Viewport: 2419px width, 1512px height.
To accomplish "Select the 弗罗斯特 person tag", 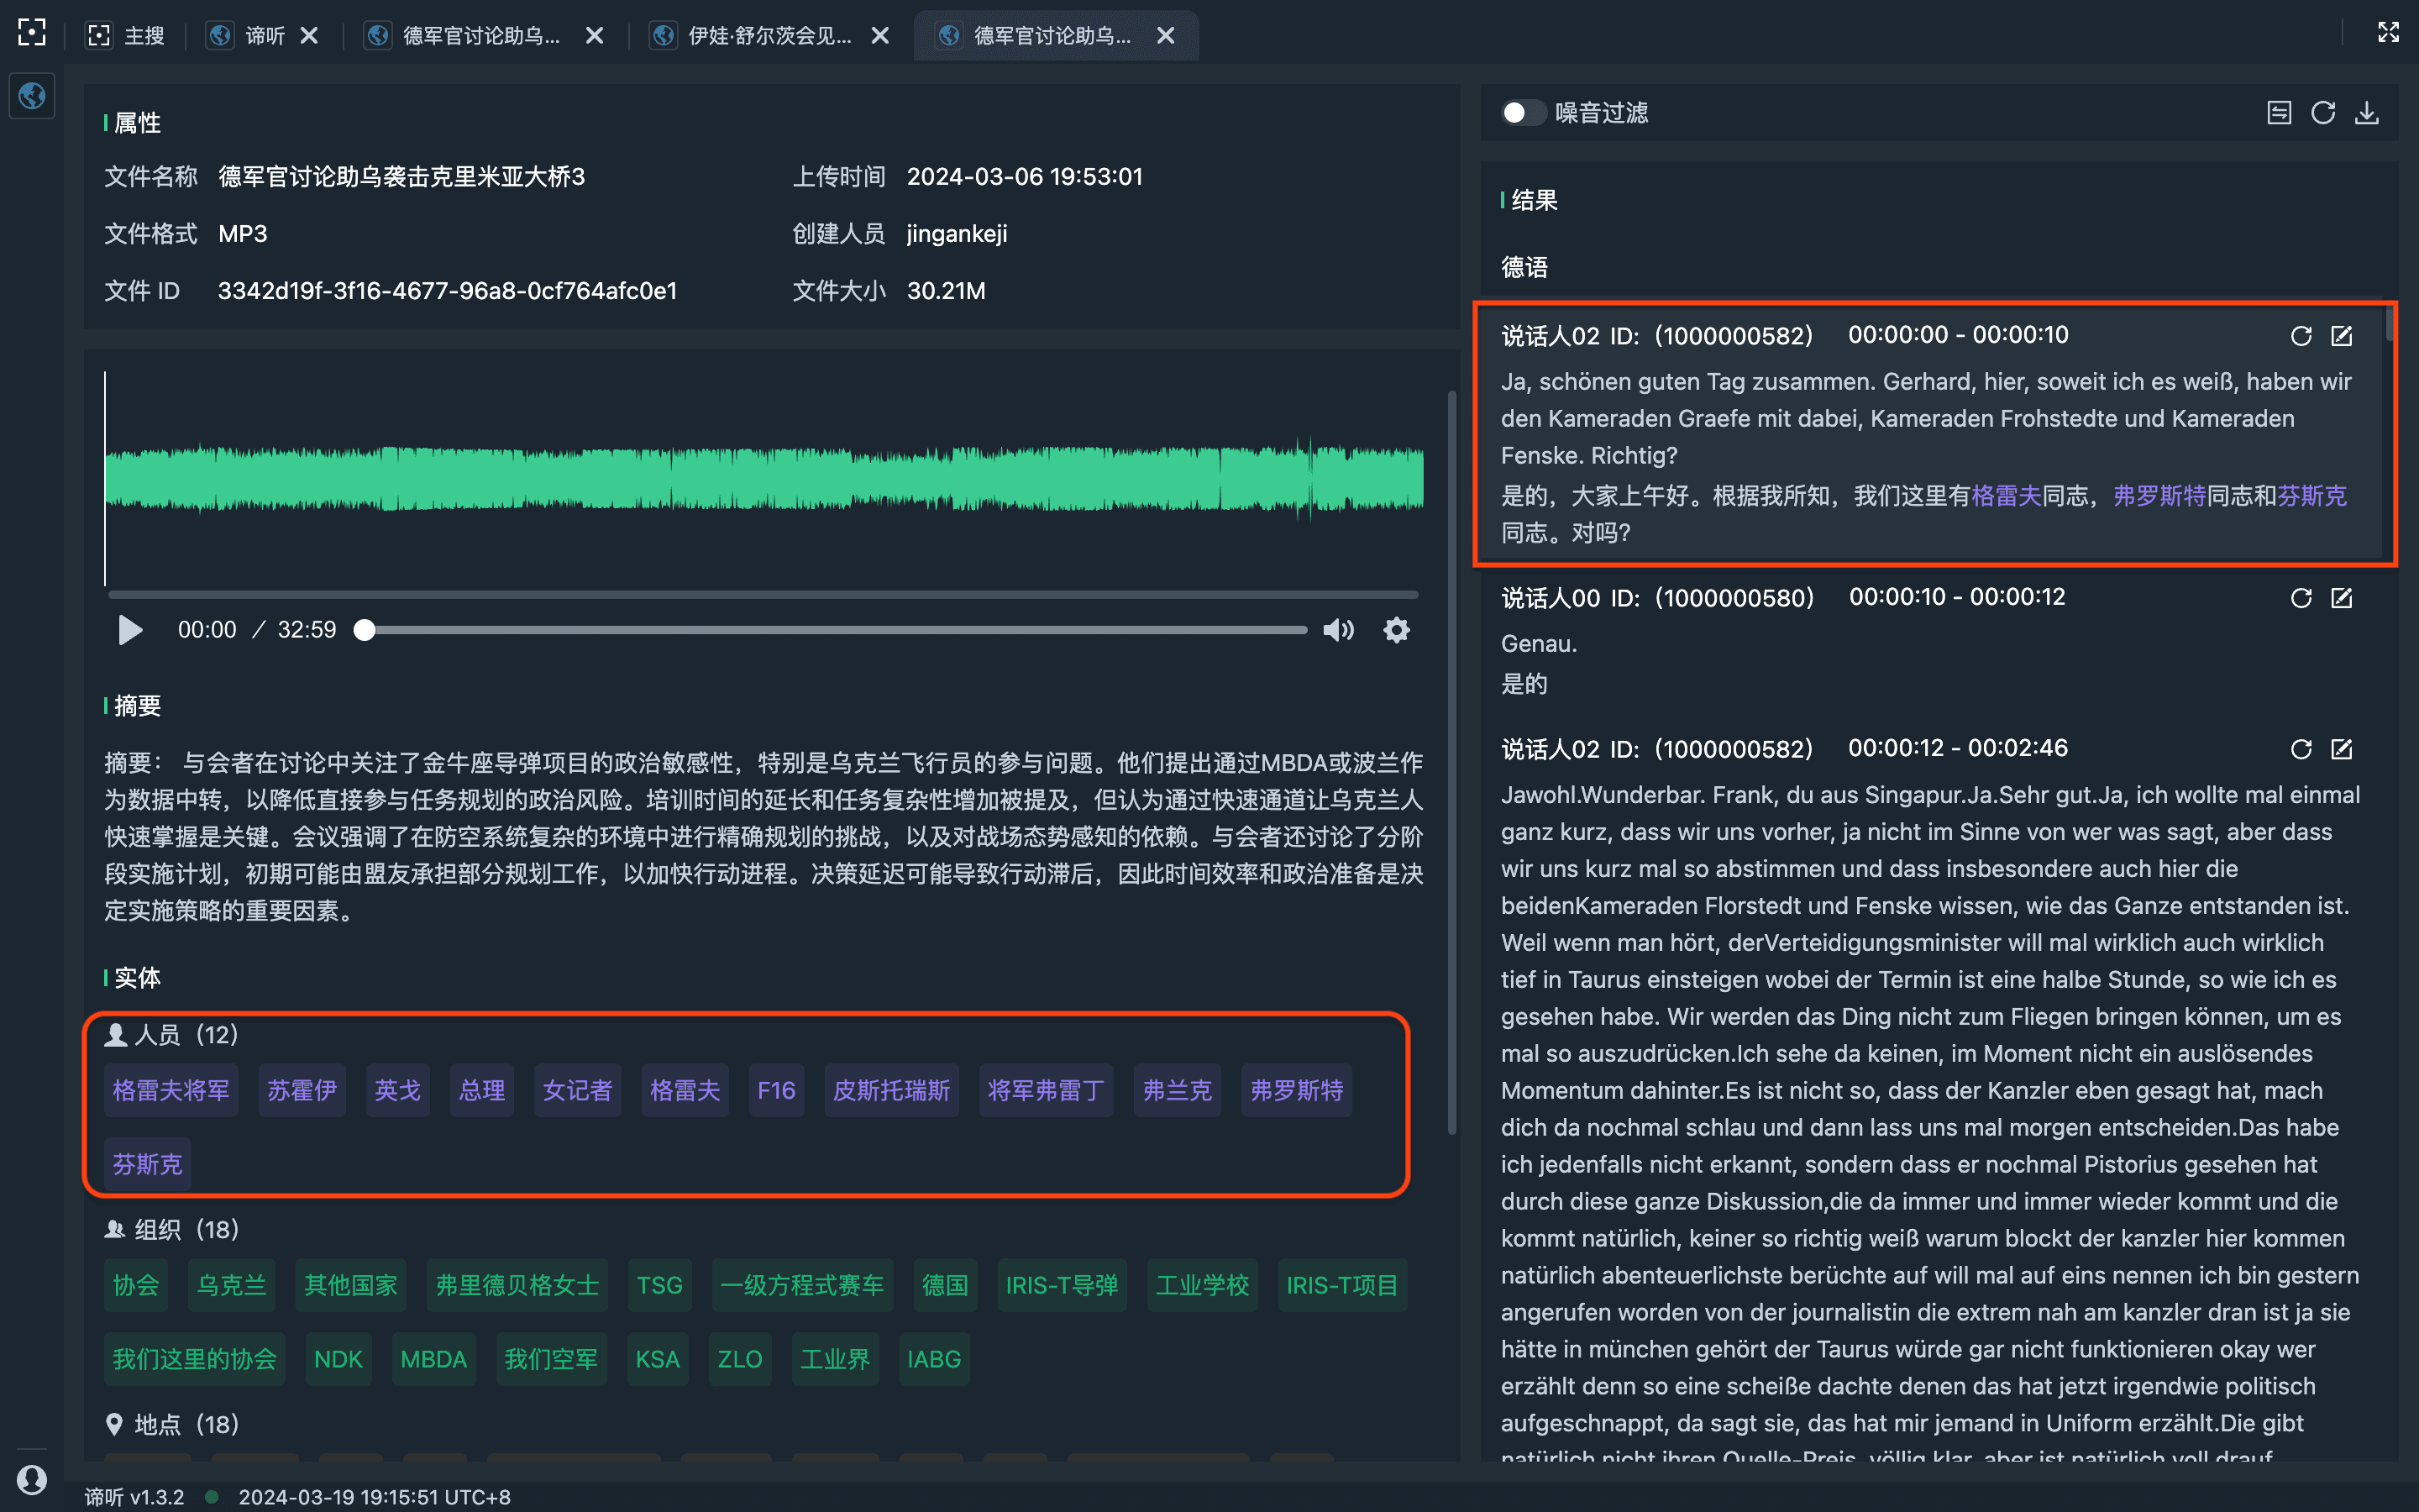I will pyautogui.click(x=1297, y=1090).
